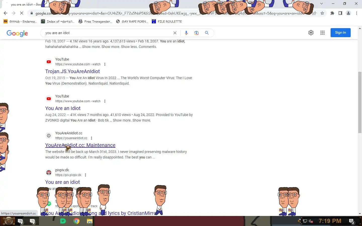Image resolution: width=362 pixels, height=226 pixels.
Task: Click the muted speaker volume tray icon
Action: [x=311, y=221]
